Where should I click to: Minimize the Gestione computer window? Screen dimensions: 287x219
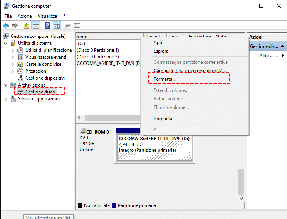pos(244,6)
